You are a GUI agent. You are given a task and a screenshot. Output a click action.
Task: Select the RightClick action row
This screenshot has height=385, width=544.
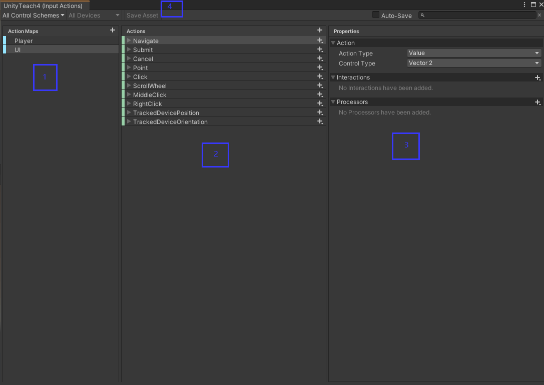click(x=223, y=103)
